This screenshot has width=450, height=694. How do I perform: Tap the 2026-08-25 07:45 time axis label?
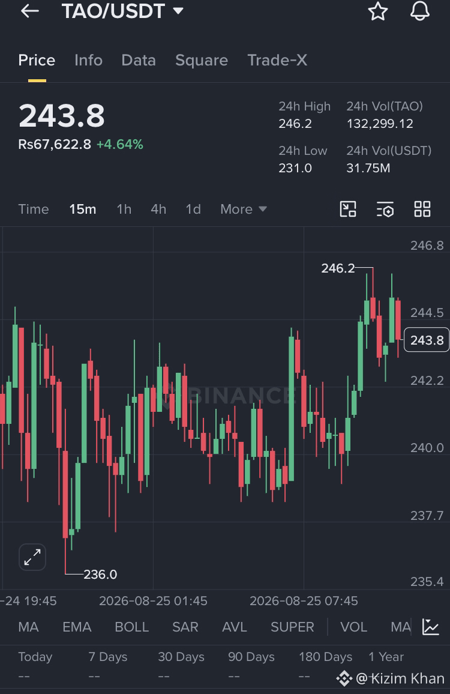tap(304, 601)
